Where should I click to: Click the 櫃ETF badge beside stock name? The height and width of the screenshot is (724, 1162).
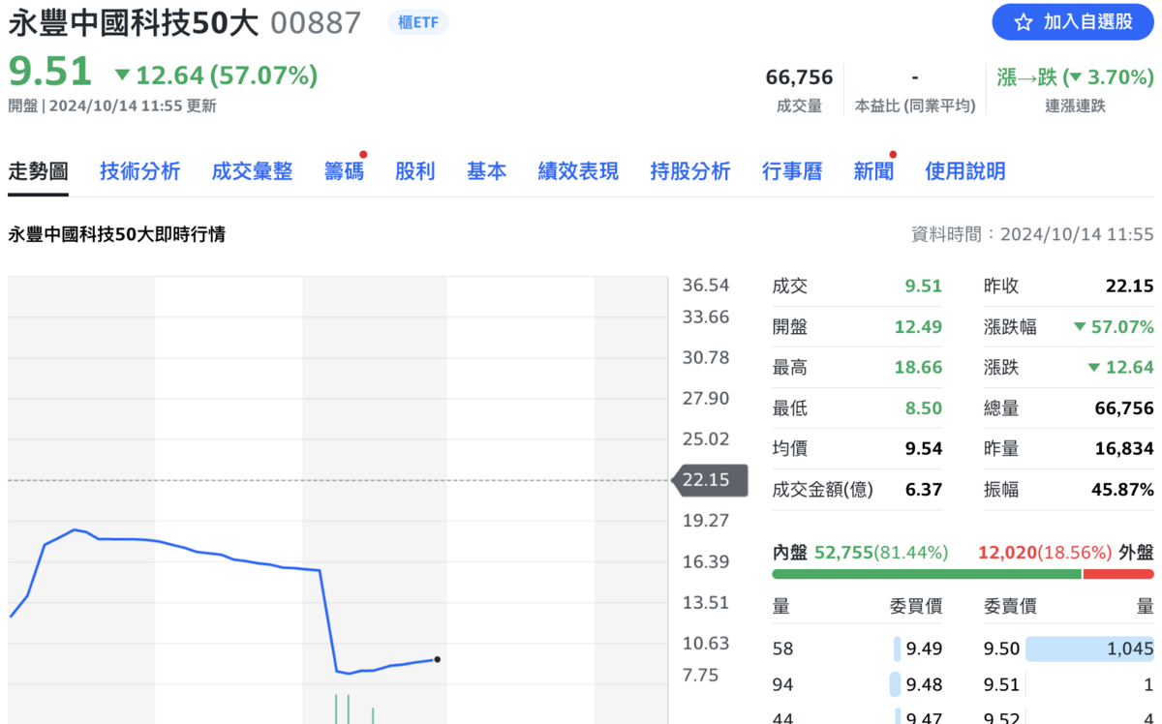(417, 21)
